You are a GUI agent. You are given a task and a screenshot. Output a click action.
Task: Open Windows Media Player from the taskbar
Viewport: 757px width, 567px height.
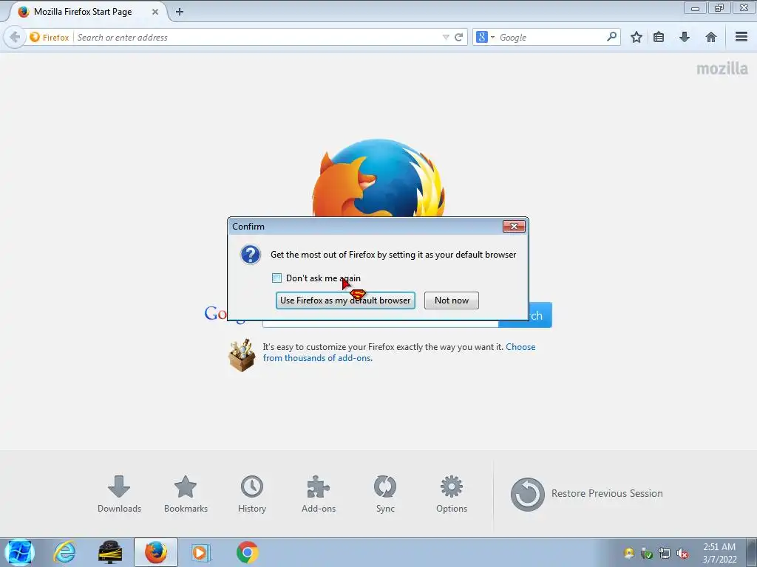click(x=201, y=552)
